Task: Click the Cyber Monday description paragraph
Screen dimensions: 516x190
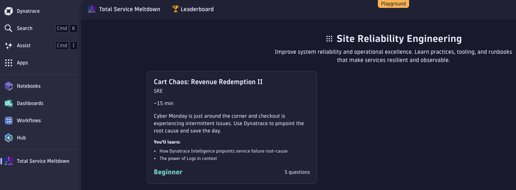Action: [229, 124]
